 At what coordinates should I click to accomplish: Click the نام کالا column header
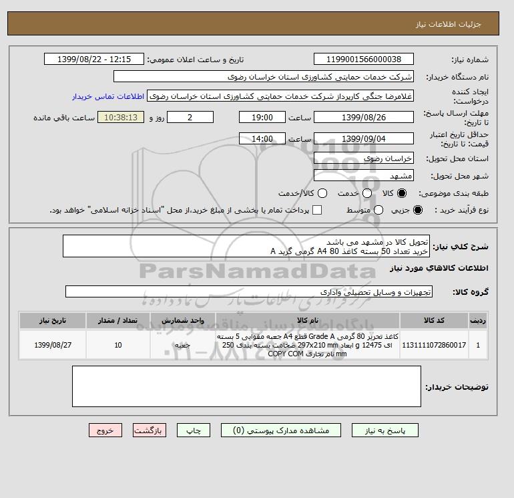(308, 320)
